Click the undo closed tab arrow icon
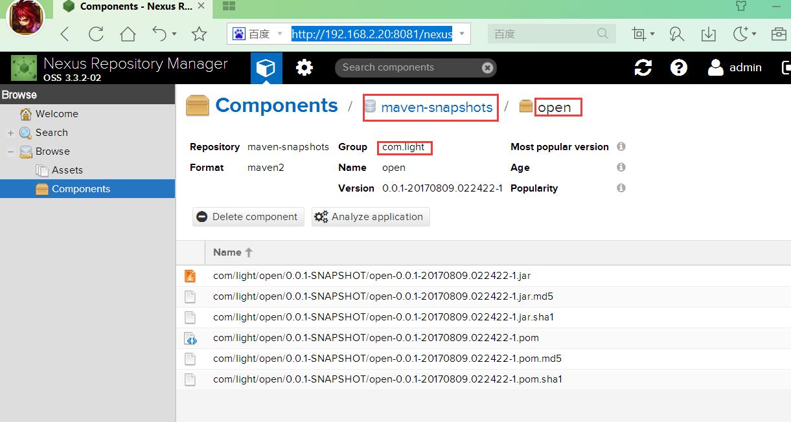 pyautogui.click(x=159, y=33)
